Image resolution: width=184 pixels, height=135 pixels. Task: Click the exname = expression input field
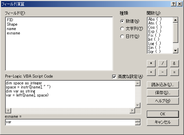[x=70, y=122]
